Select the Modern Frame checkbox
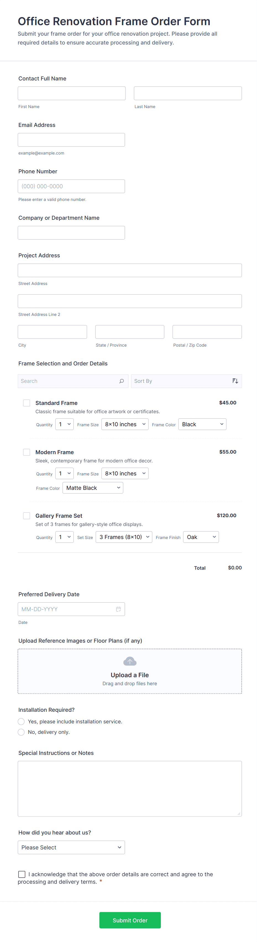Screen dimensions: 257x942 coord(27,452)
